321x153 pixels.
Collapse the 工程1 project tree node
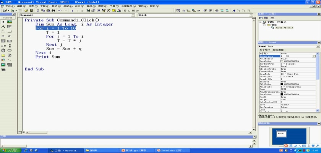[x=260, y=22]
